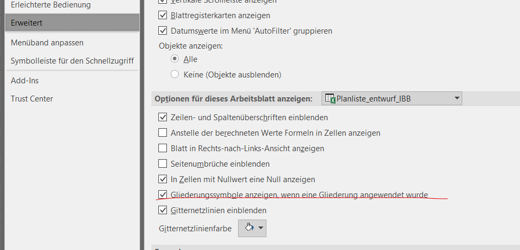
Task: Disable 'Zeilen- und Spaltenüberschriften einblenden'
Action: pos(163,117)
